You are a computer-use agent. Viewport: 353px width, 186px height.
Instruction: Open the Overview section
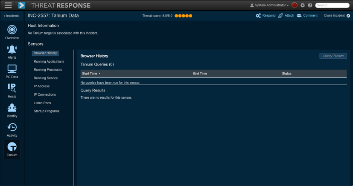click(x=12, y=32)
